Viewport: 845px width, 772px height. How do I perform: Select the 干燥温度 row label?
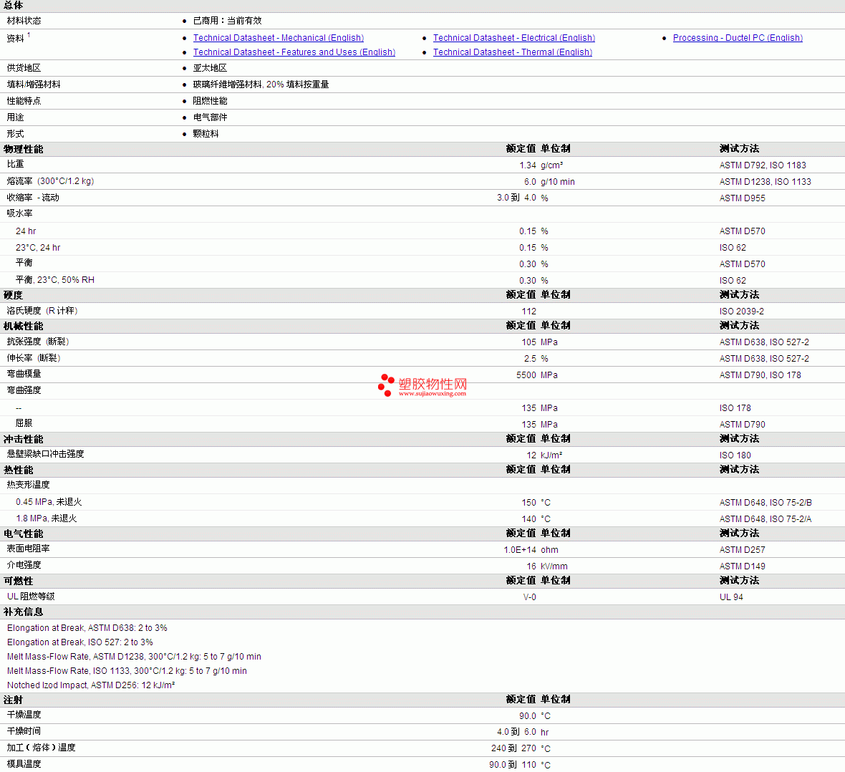click(24, 715)
